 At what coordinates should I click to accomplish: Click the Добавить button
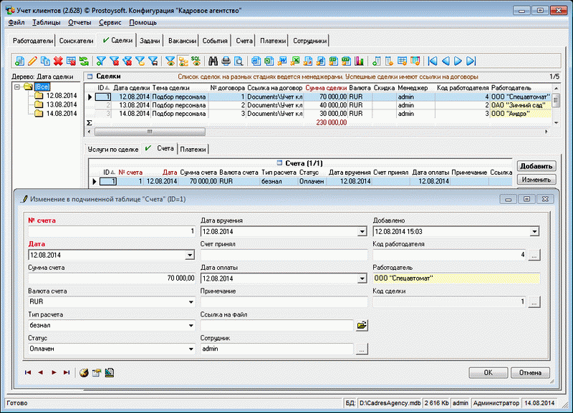pyautogui.click(x=535, y=166)
